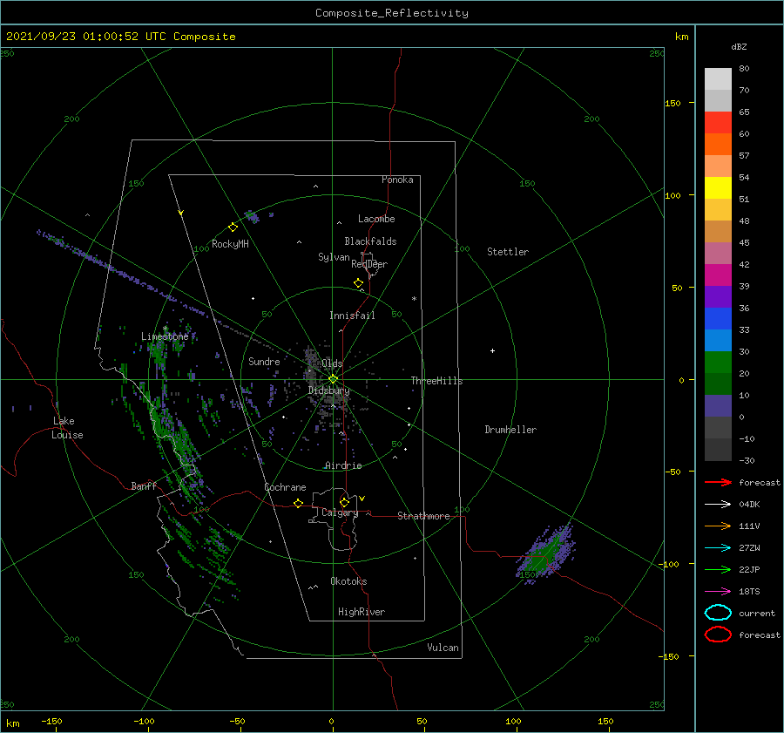784x733 pixels.
Task: Click the RedDeer city label
Action: point(369,264)
